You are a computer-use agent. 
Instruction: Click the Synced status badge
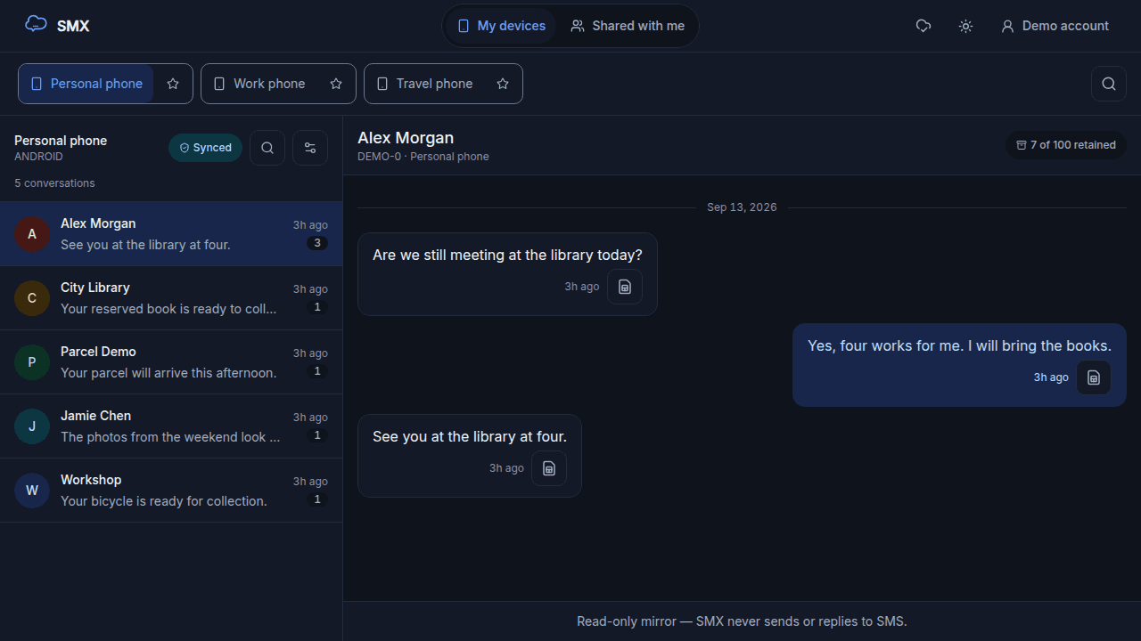(205, 148)
